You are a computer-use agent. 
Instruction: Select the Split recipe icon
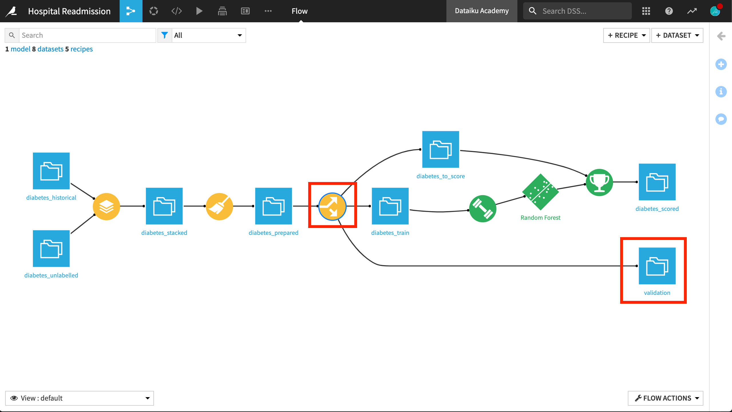click(x=333, y=206)
